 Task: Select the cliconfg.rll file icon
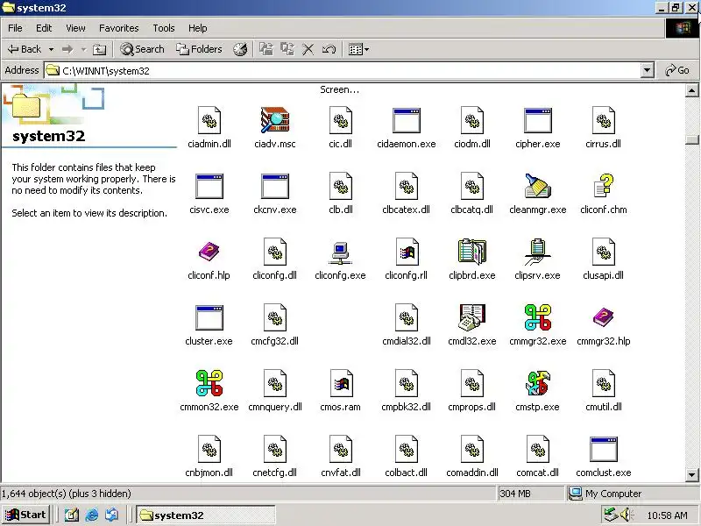pos(406,252)
